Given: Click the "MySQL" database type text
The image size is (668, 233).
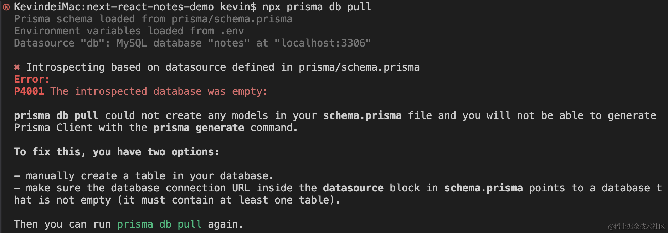Looking at the screenshot, I should pos(132,43).
